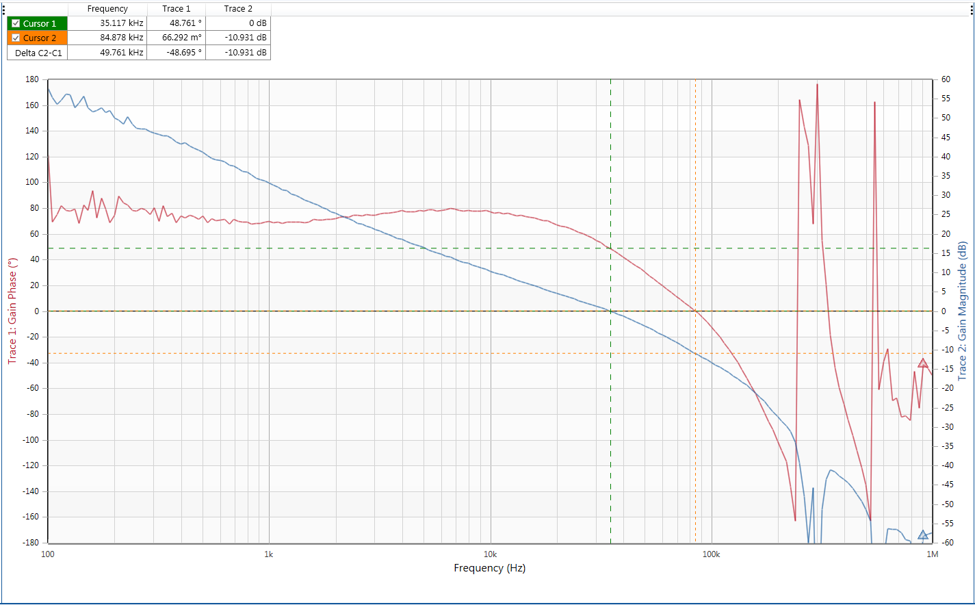This screenshot has height=605, width=975.
Task: Click the -180 tick on phase axis
Action: pos(31,543)
